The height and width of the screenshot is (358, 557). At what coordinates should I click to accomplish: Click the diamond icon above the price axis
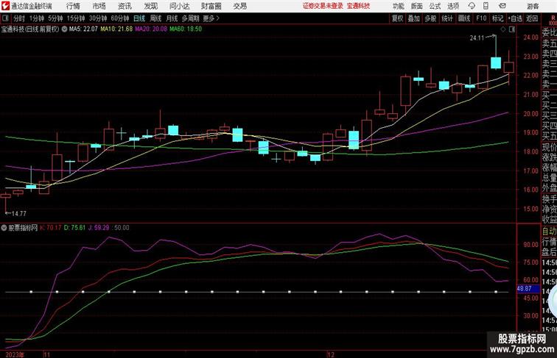pos(503,29)
